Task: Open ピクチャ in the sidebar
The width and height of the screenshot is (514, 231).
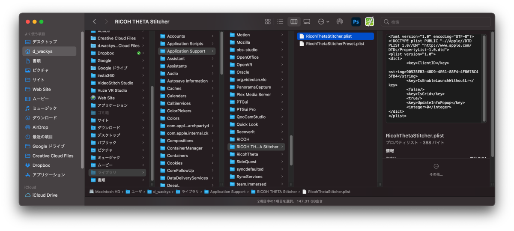Action: click(50, 70)
